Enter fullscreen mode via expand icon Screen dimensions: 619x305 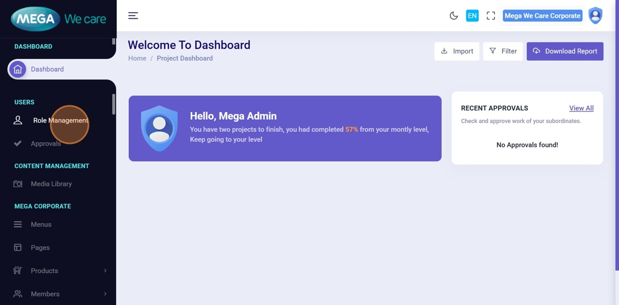(x=491, y=15)
